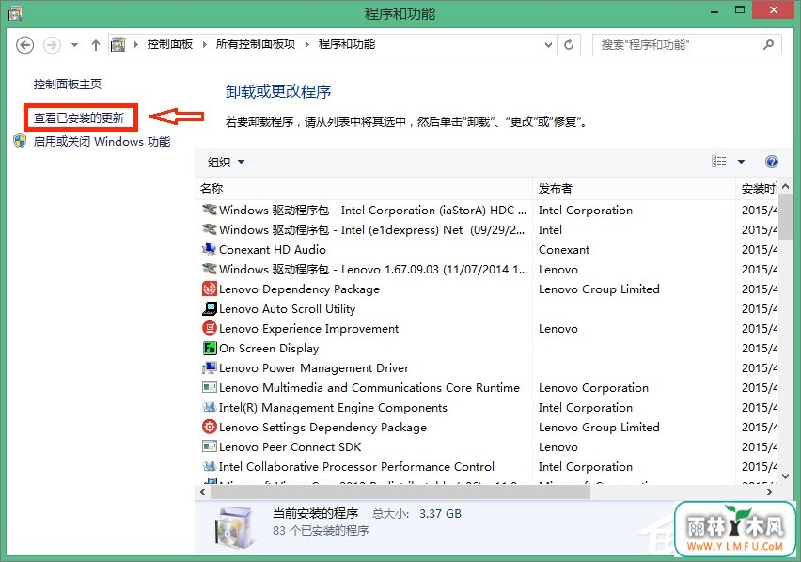
Task: Click horizontal scrollbar left arrow
Action: pos(202,492)
